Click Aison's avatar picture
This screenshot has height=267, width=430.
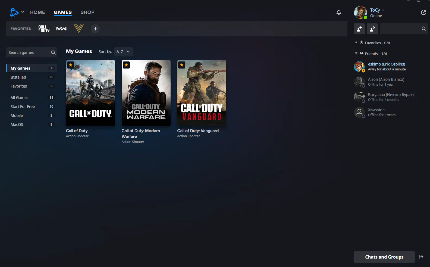[359, 82]
